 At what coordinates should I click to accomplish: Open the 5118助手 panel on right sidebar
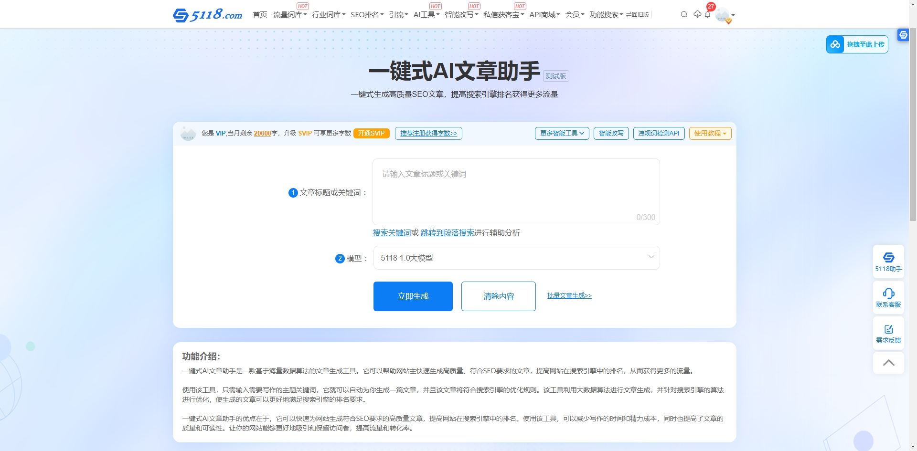[888, 262]
